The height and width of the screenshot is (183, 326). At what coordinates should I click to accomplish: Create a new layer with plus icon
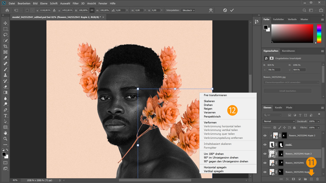[x=311, y=179]
